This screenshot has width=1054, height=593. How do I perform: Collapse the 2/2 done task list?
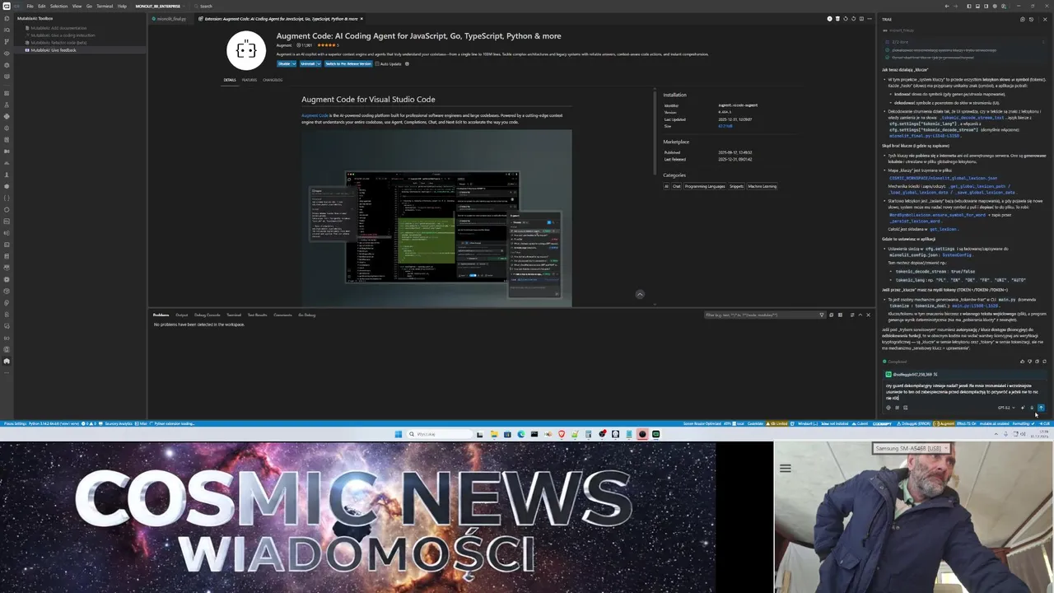[x=1043, y=42]
